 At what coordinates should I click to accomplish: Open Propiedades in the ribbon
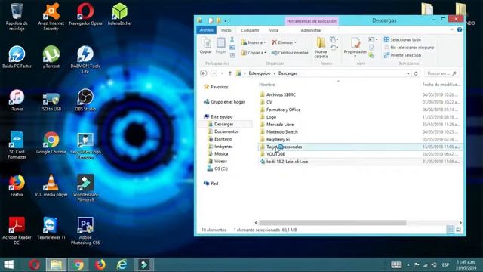click(355, 47)
